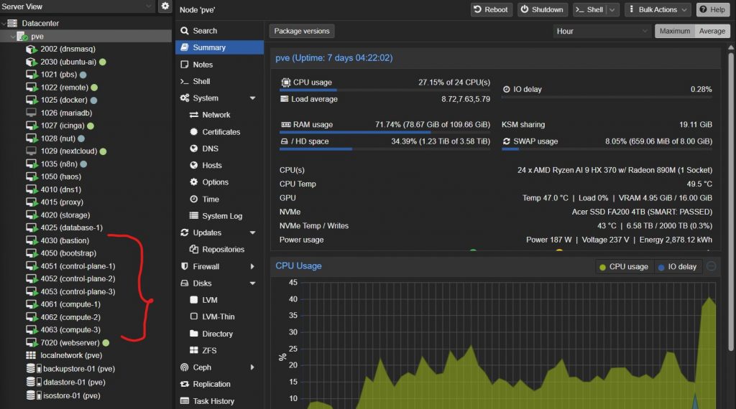Open the Task History tab
This screenshot has height=409, width=736.
[x=213, y=401]
